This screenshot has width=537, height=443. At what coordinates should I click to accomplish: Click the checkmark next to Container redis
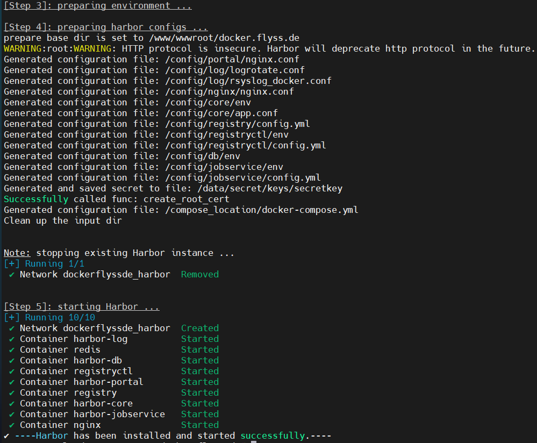click(x=12, y=350)
